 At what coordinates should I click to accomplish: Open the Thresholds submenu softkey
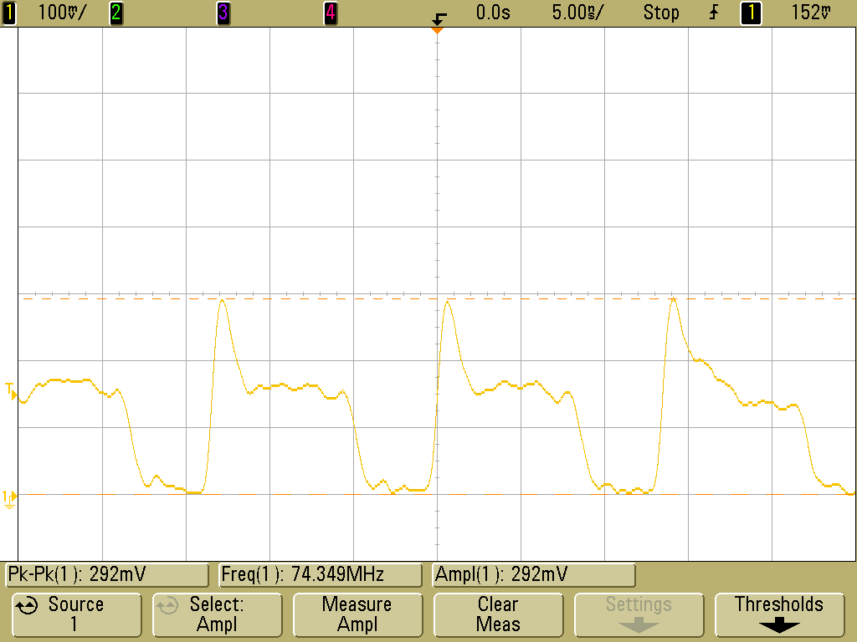(x=779, y=615)
